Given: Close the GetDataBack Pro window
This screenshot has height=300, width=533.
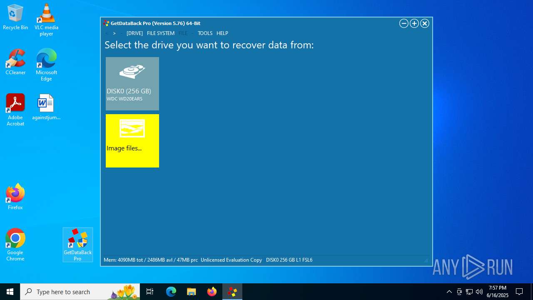Looking at the screenshot, I should (425, 23).
